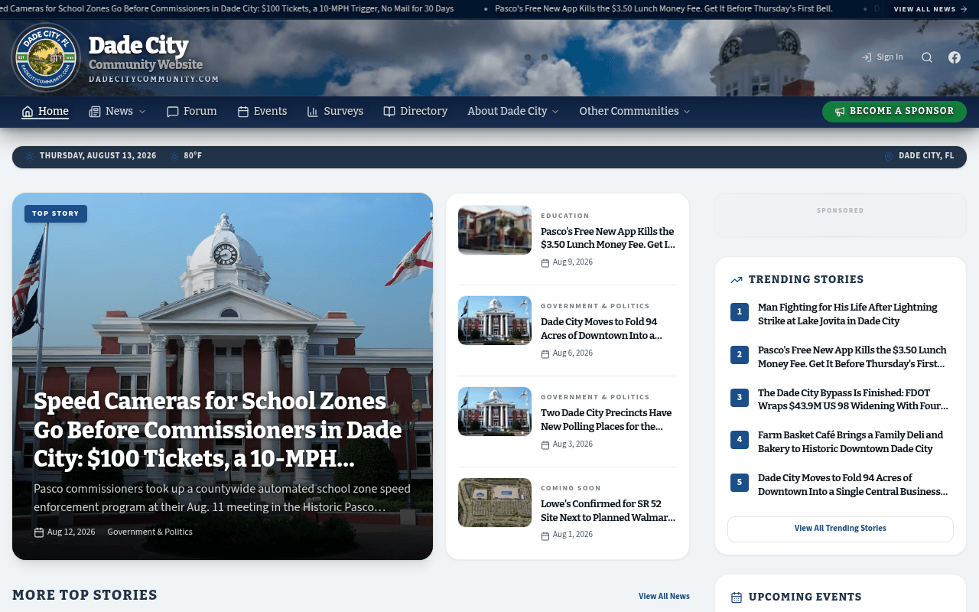Click the Government & Politics tag under top story
Viewport: 979px width, 612px height.
tap(150, 532)
